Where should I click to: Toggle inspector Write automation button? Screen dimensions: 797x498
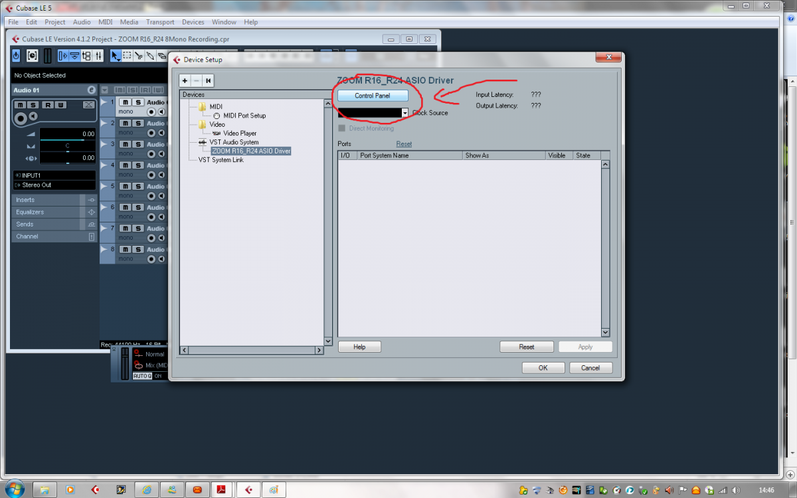coord(61,105)
